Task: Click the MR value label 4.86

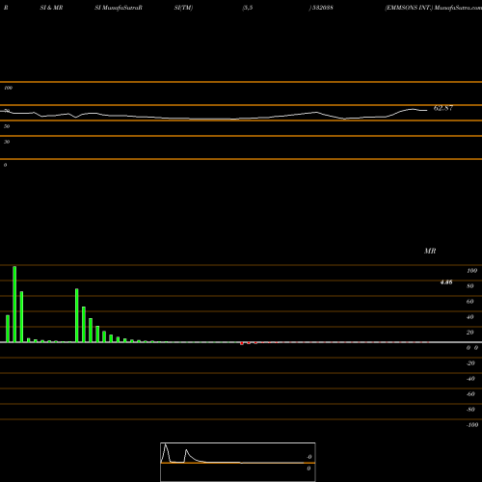Action: pos(446,282)
